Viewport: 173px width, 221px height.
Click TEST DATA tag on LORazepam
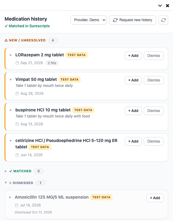77,55
